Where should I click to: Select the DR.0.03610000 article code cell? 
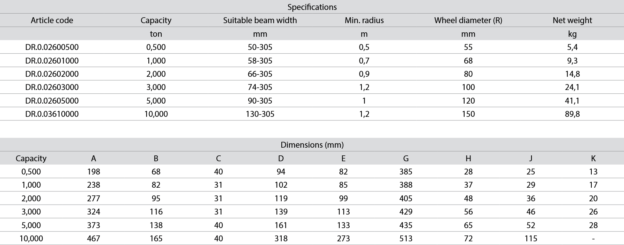(52, 114)
